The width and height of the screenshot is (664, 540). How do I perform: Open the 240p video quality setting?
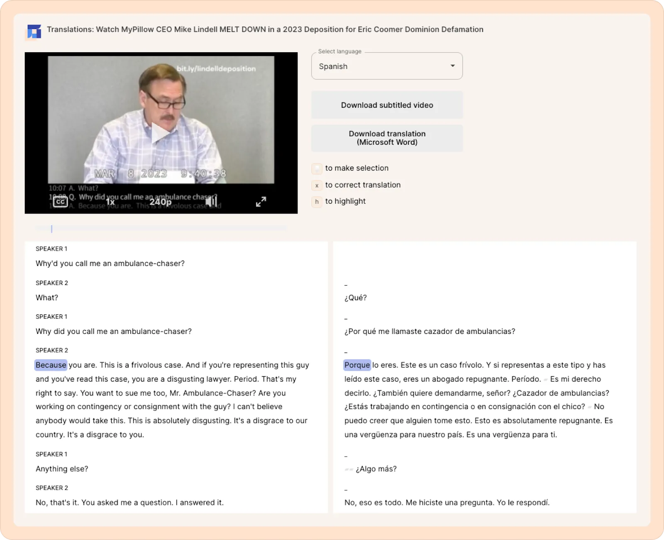click(161, 202)
